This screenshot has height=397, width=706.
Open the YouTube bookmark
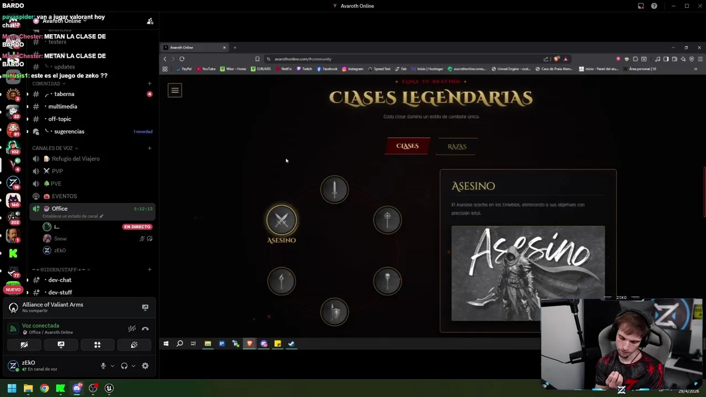click(205, 69)
